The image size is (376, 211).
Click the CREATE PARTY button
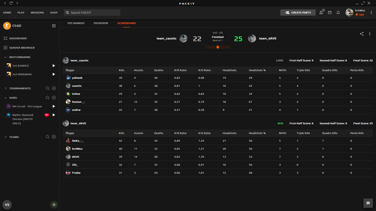(x=298, y=13)
